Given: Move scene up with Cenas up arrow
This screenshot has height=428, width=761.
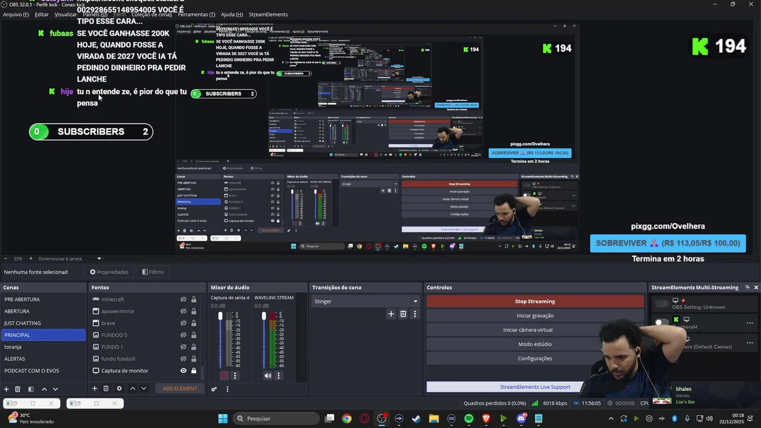Looking at the screenshot, I should click(x=44, y=389).
